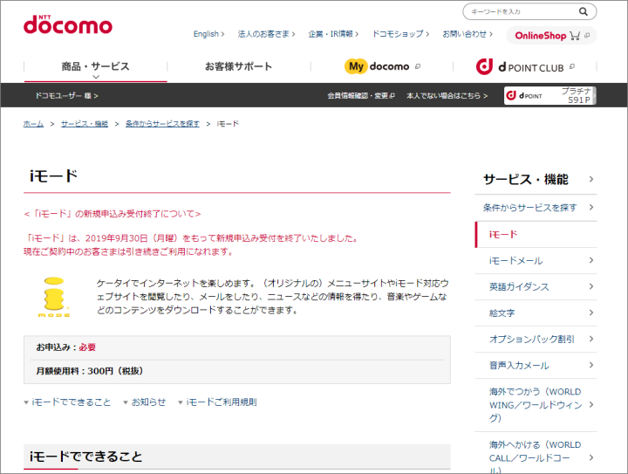Click ホーム breadcrumb link
The height and width of the screenshot is (474, 628).
pos(33,124)
